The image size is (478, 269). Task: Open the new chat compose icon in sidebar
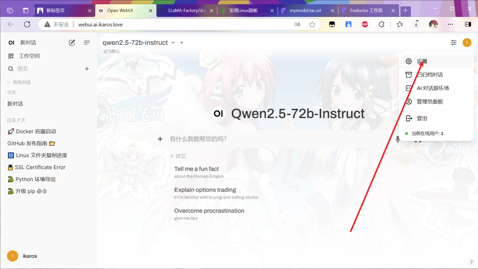click(72, 42)
